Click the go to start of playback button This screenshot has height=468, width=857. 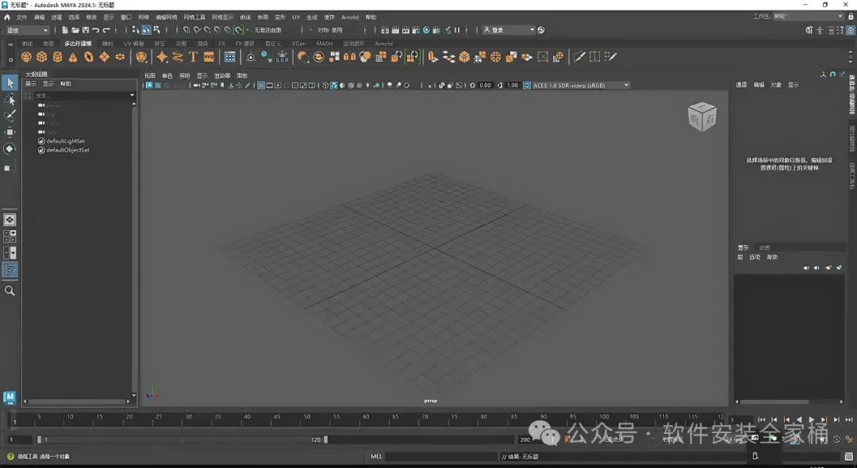pyautogui.click(x=762, y=420)
